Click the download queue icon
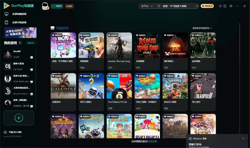 pos(5,132)
